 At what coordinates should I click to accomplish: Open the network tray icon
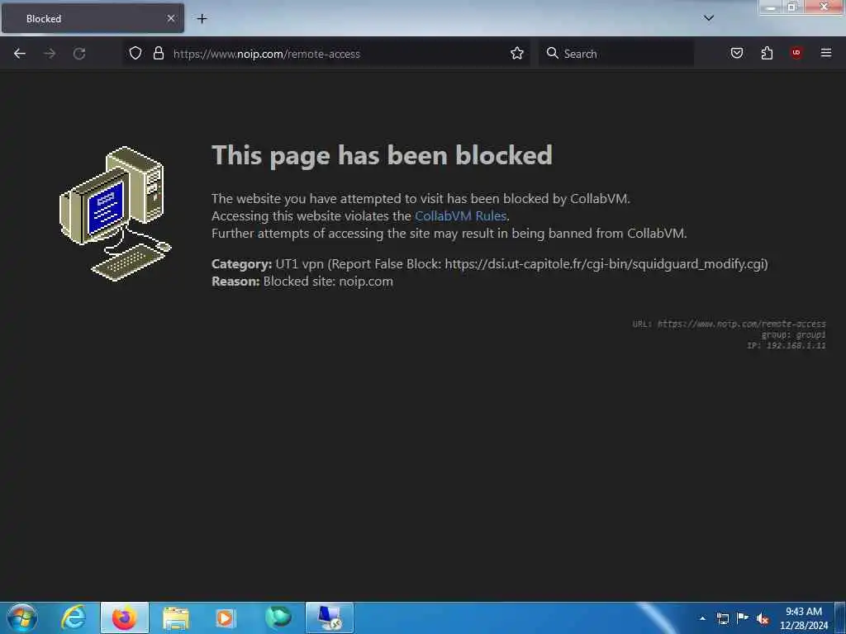[x=722, y=618]
